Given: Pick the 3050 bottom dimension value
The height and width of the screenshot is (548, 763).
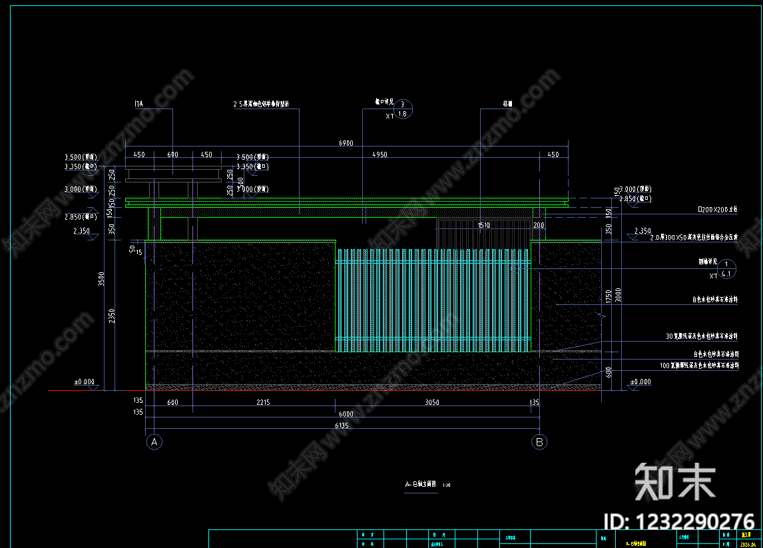Looking at the screenshot, I should (x=432, y=402).
